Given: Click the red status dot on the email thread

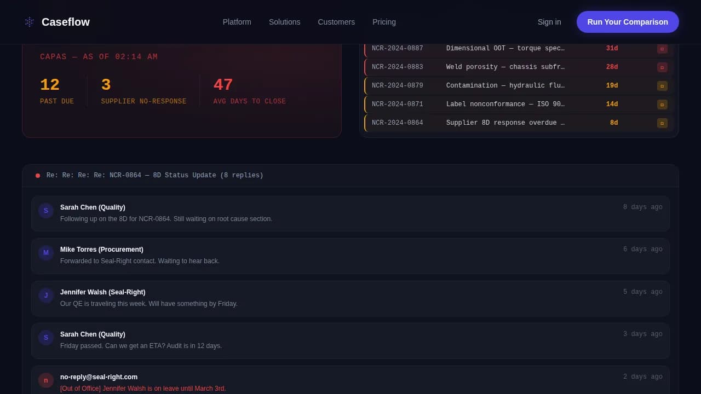Looking at the screenshot, I should 38,176.
